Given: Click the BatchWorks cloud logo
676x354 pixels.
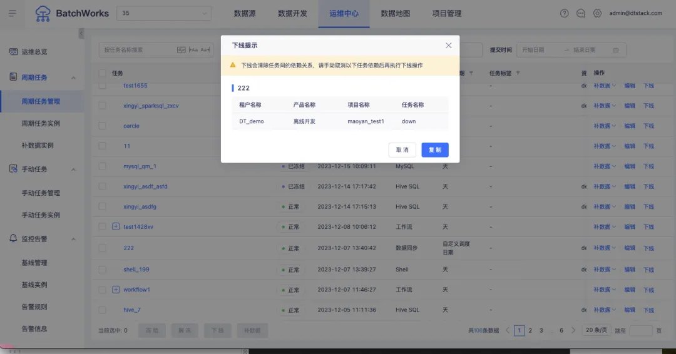Looking at the screenshot, I should click(43, 14).
